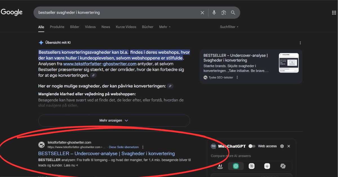338x177 pixels.
Task: Go to the Google homepage logo
Action: (12, 12)
